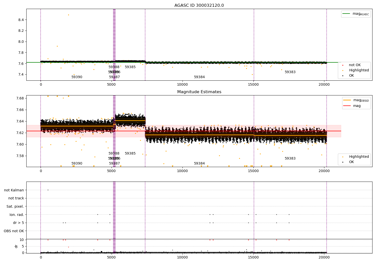Click the 'Sat. pixel.' axis label

pos(15,206)
